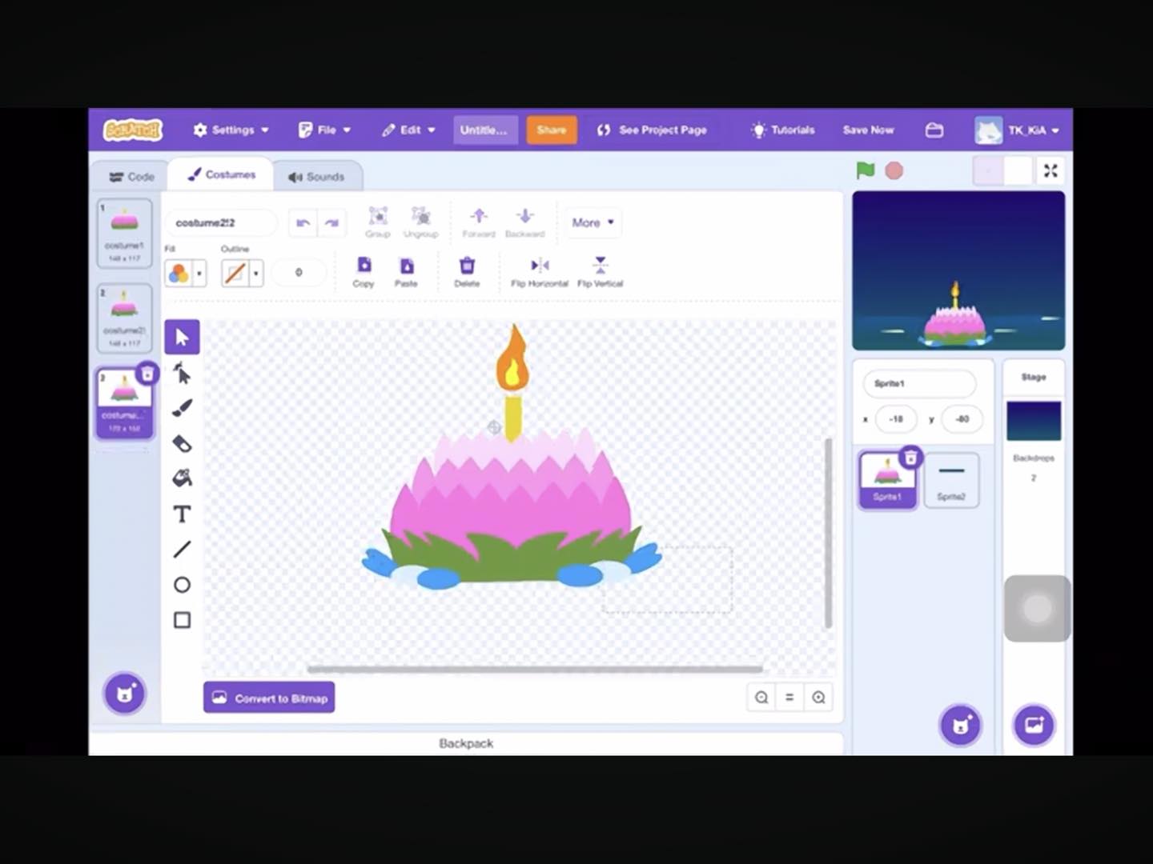
Task: Select the Eraser tool
Action: point(182,443)
